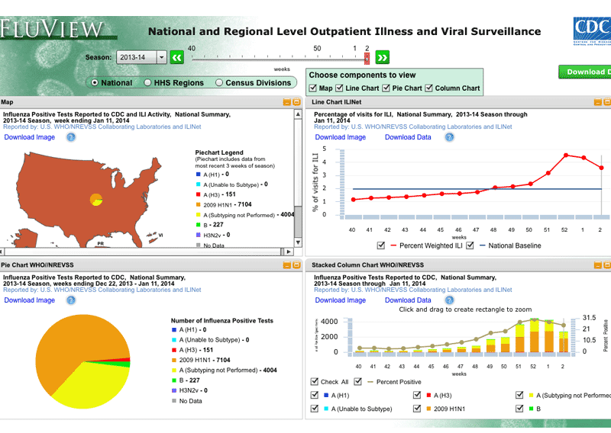Toggle A (Subtyping not Performed) series checkbox
Screen dimensions: 611x433
pos(519,395)
